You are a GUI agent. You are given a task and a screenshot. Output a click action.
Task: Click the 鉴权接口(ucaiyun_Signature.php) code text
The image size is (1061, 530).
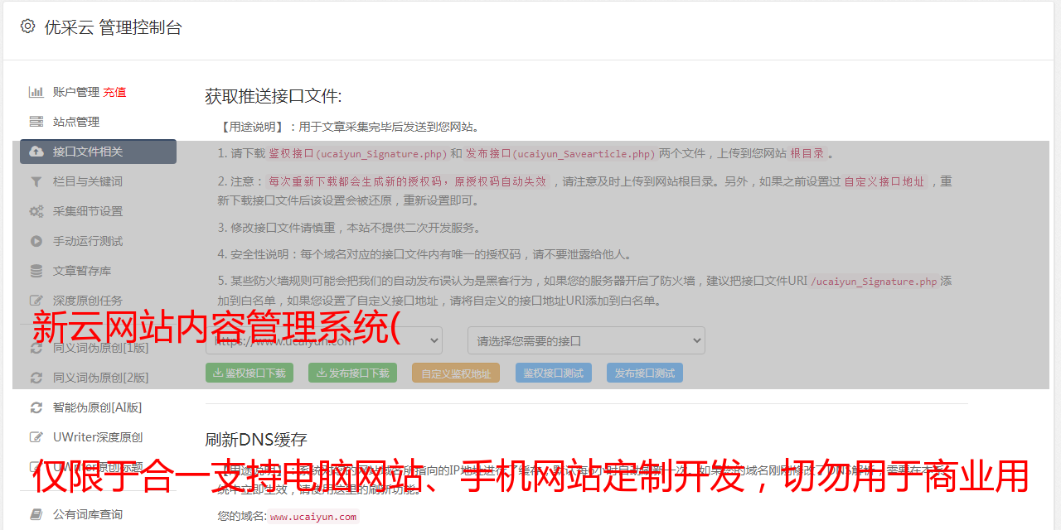pyautogui.click(x=357, y=153)
